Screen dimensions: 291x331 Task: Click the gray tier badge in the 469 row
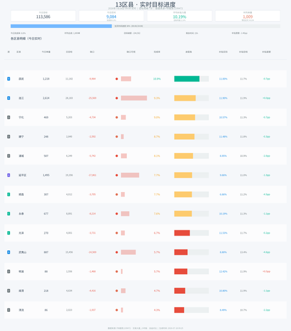pos(9,117)
